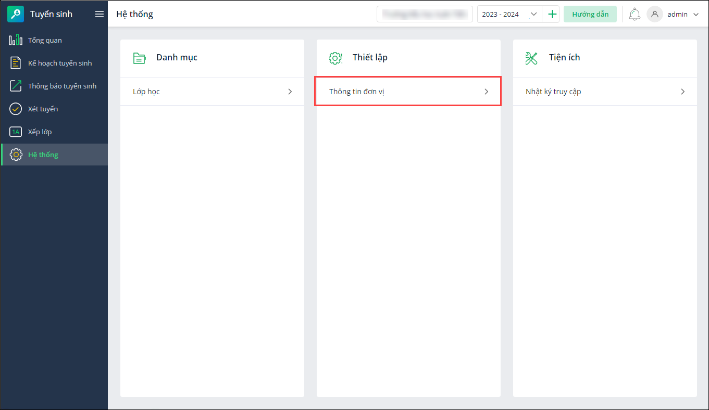
Task: Click the Tiện ích tools icon
Action: [531, 58]
